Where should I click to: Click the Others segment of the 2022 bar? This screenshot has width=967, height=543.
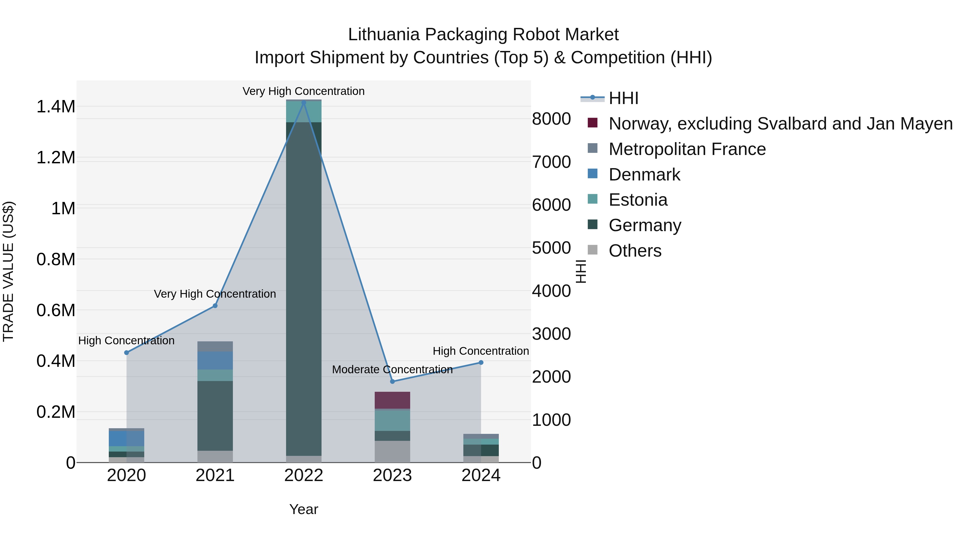click(x=304, y=459)
